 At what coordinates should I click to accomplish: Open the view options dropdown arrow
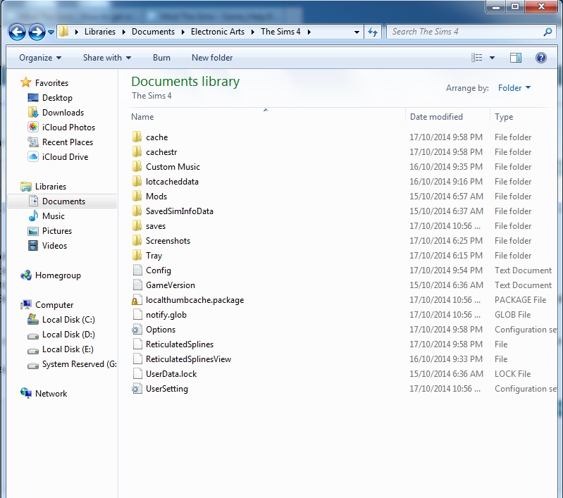pos(493,58)
